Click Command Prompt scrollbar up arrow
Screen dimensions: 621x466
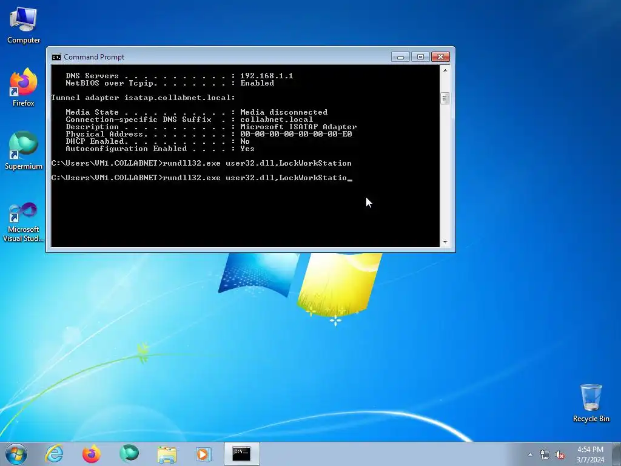click(x=445, y=70)
